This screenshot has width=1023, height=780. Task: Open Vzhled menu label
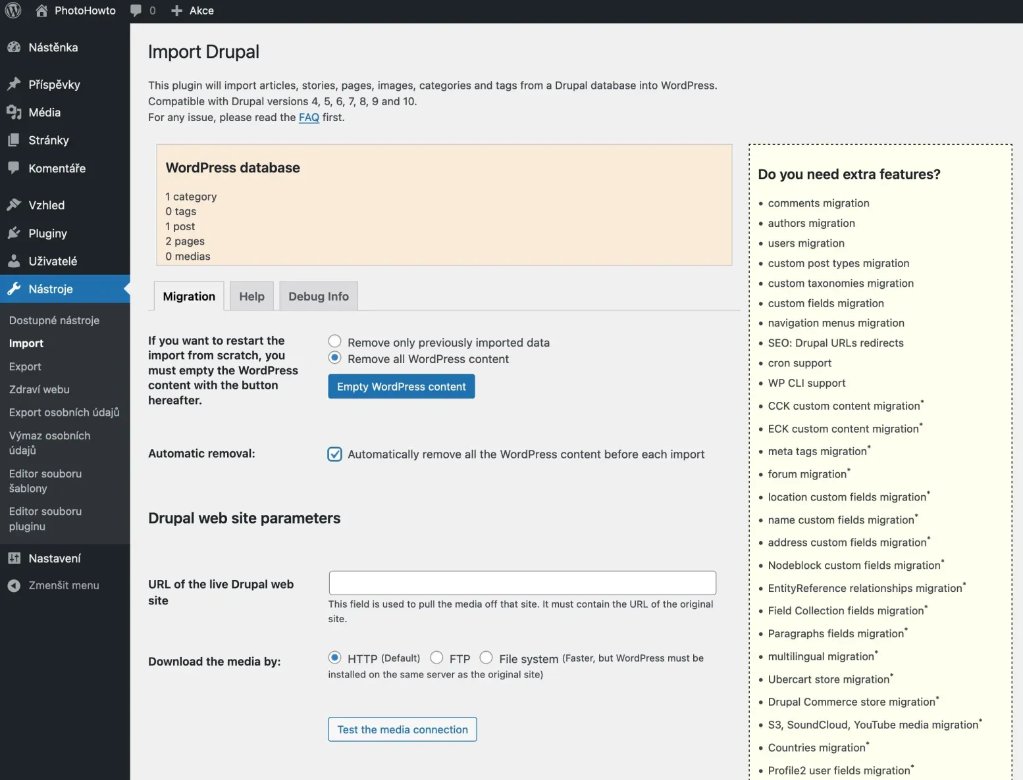pyautogui.click(x=47, y=205)
